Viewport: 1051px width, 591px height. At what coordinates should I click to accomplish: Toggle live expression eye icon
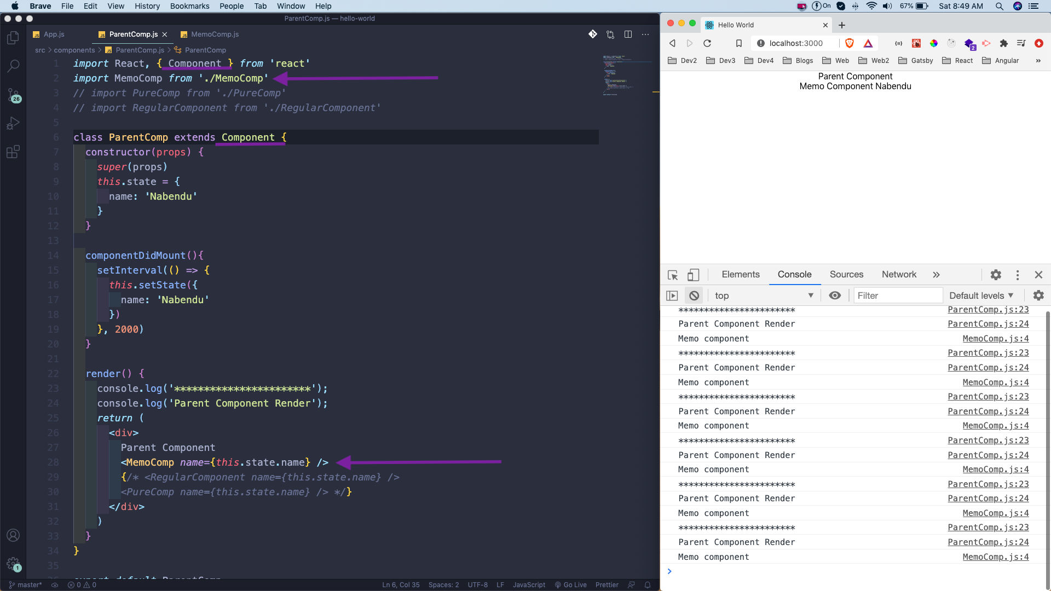point(835,296)
